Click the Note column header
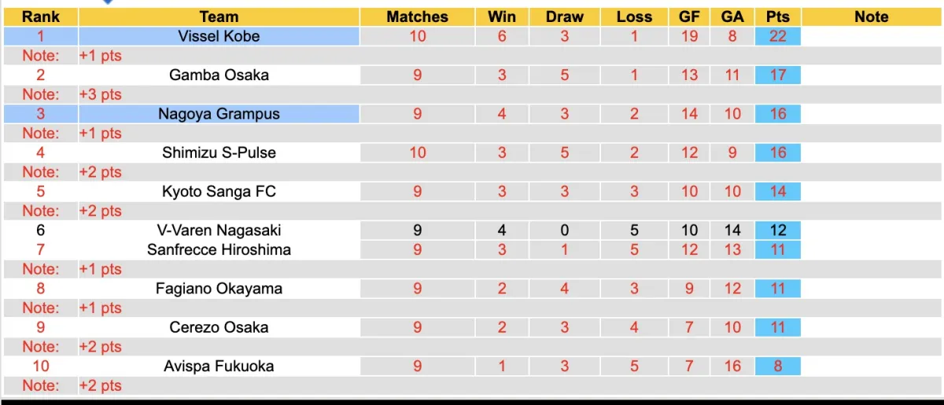The width and height of the screenshot is (944, 405). pyautogui.click(x=871, y=17)
